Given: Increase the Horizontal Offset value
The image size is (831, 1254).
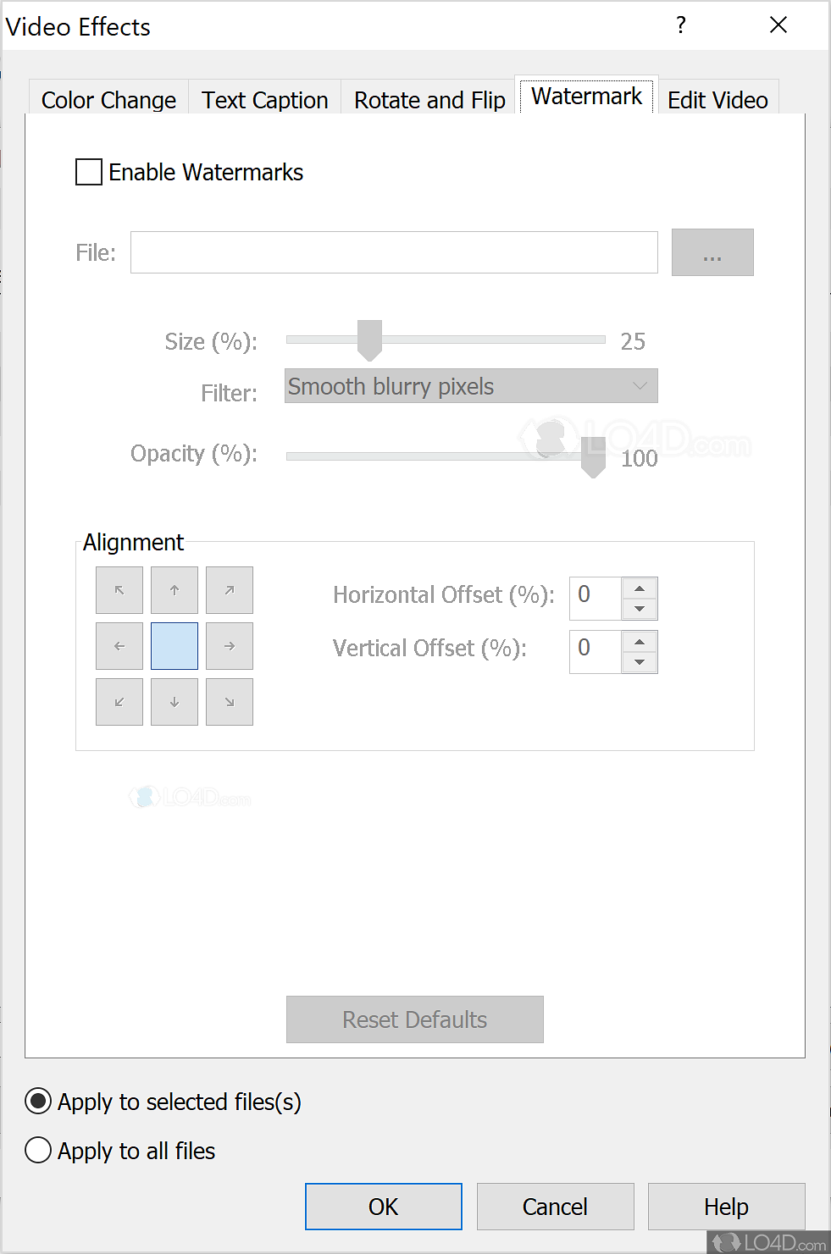Looking at the screenshot, I should (640, 588).
